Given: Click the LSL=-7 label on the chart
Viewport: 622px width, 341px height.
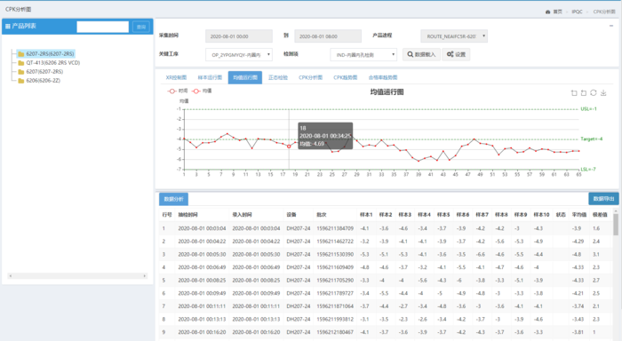Looking at the screenshot, I should point(588,169).
